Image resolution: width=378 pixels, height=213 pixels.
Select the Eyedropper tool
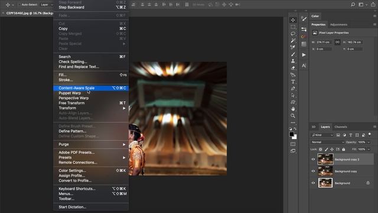293,47
